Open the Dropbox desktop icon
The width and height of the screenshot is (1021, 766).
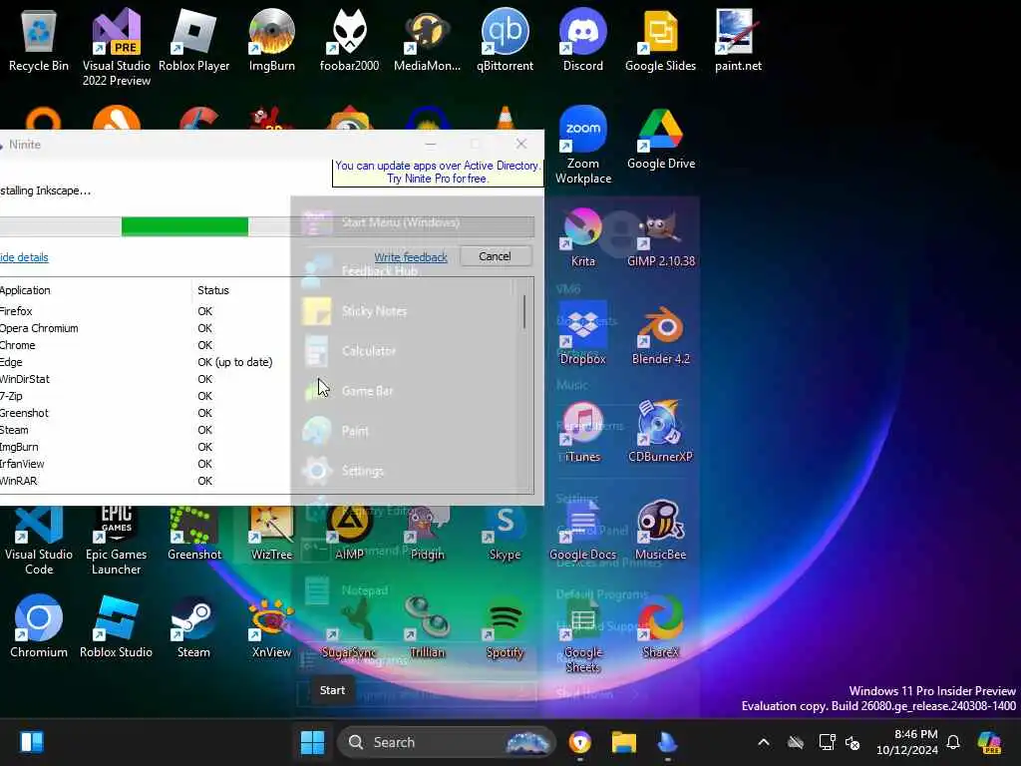[x=582, y=333]
